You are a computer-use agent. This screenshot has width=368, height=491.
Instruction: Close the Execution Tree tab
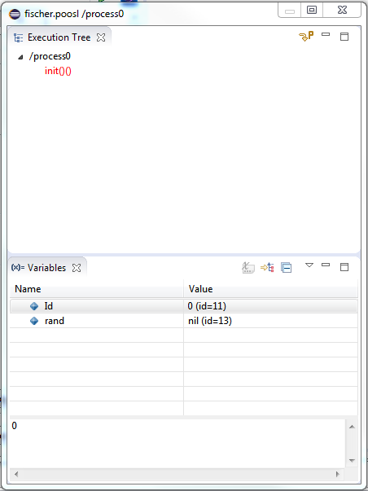pyautogui.click(x=101, y=37)
